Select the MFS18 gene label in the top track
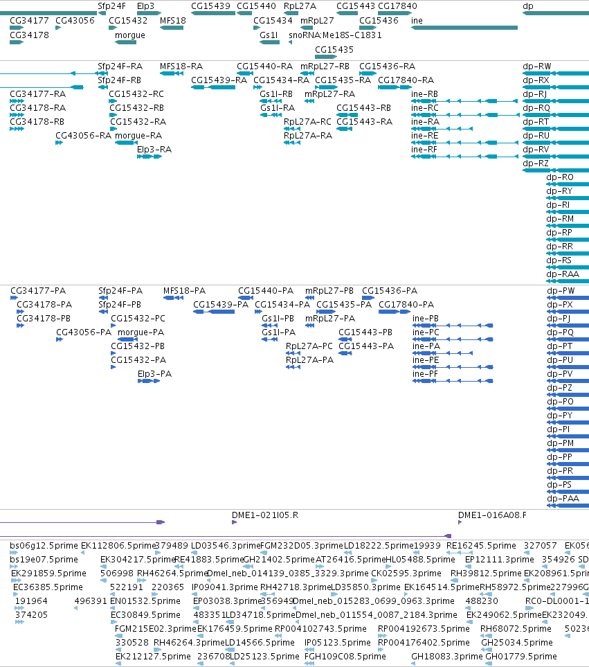Image resolution: width=589 pixels, height=667 pixels. 173,20
